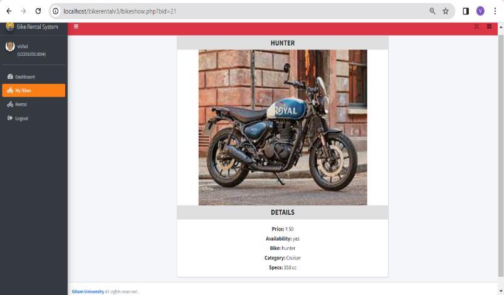Viewport: 504px width, 295px height.
Task: Click the Price ₹ 50 text
Action: 283,229
